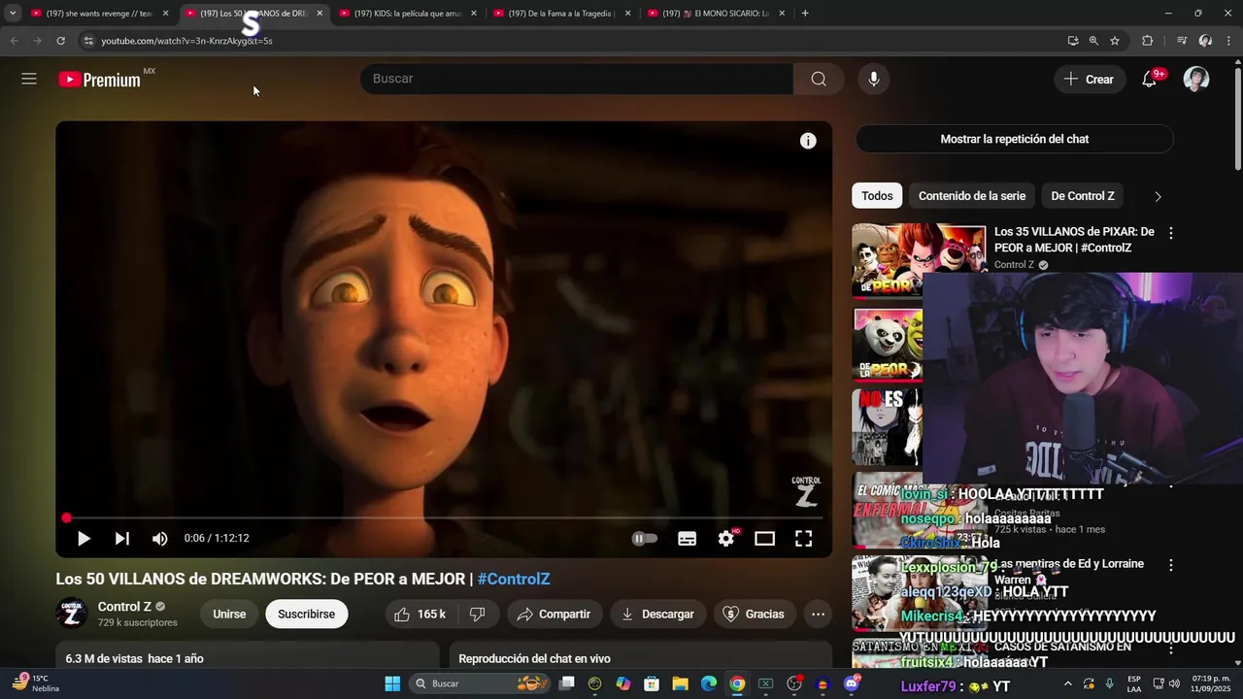
Task: Open YouTube notifications bell
Action: pos(1150,79)
